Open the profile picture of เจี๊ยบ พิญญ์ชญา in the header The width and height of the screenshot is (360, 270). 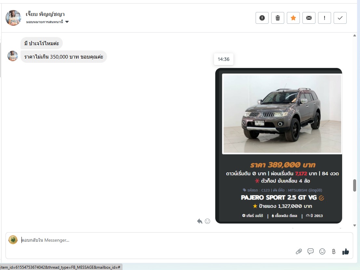click(13, 18)
